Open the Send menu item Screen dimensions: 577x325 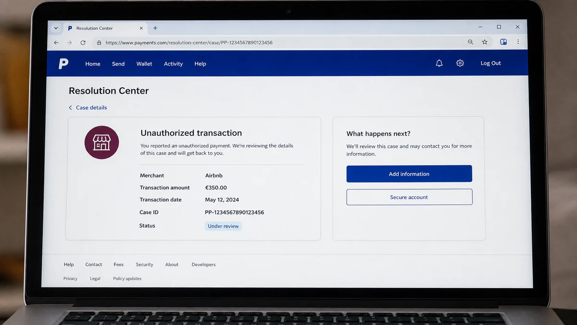(118, 64)
